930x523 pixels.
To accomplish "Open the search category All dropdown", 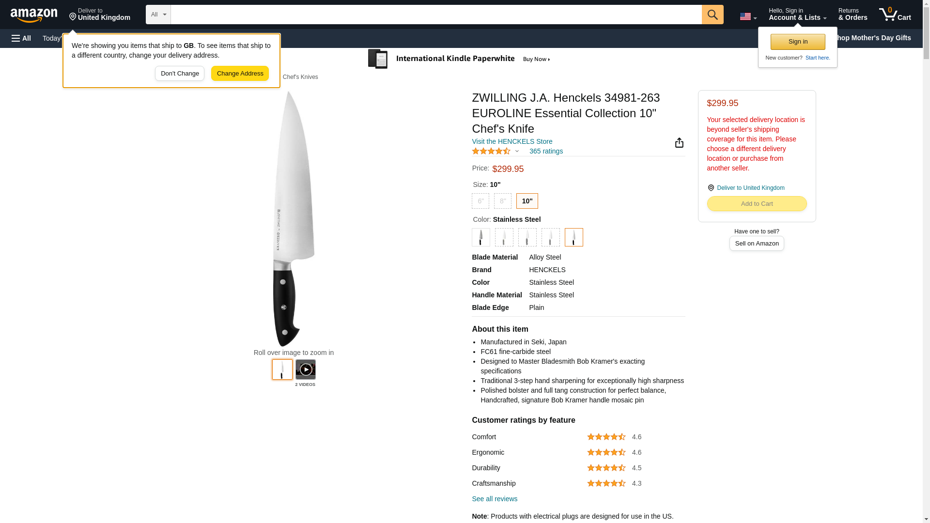I will click(158, 15).
